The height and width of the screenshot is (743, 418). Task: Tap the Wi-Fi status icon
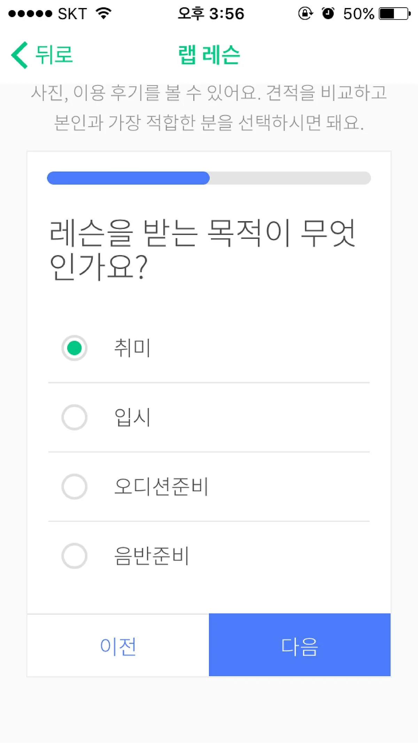click(x=103, y=14)
